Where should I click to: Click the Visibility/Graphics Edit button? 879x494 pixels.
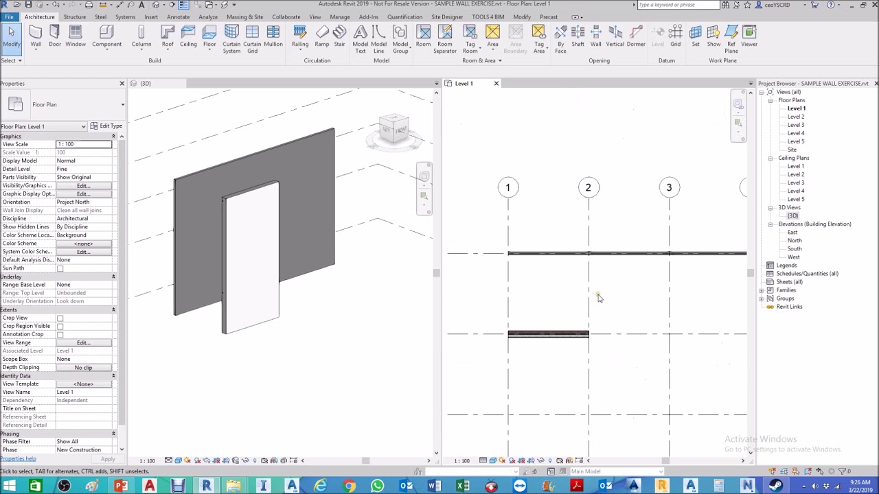(84, 186)
